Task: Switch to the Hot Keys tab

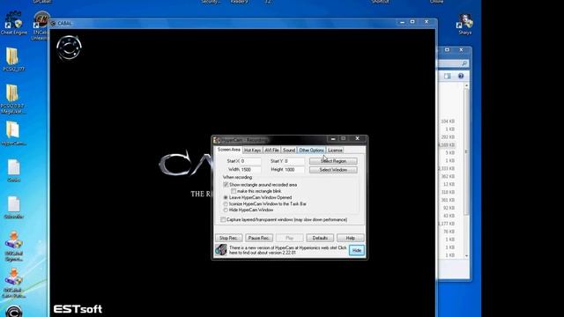Action: (252, 151)
